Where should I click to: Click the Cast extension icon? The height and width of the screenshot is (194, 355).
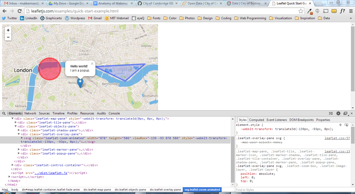click(x=326, y=11)
